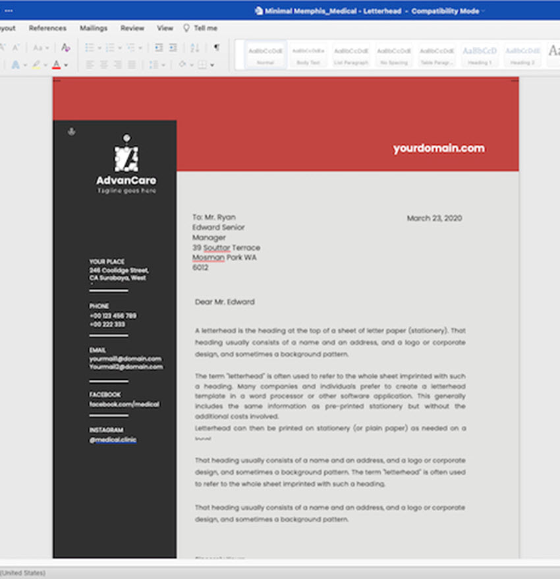Open the Font Color dropdown arrow
560x579 pixels.
pos(66,65)
